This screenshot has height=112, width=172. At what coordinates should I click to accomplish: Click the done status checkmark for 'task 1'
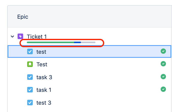[163, 89]
